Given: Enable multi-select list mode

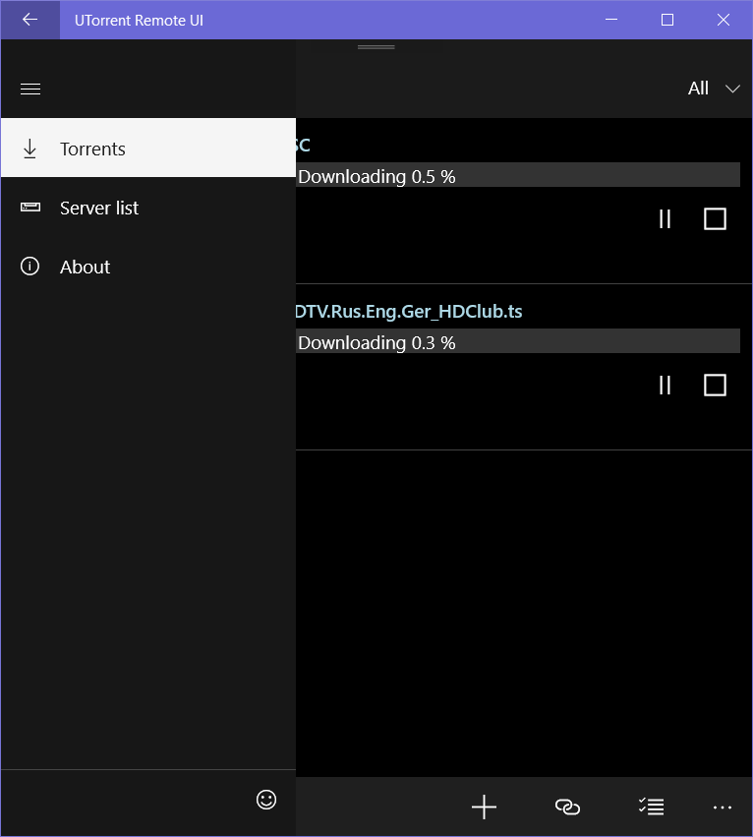Looking at the screenshot, I should [x=651, y=807].
